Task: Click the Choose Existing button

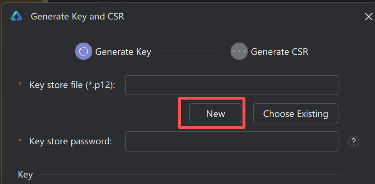Action: [295, 114]
